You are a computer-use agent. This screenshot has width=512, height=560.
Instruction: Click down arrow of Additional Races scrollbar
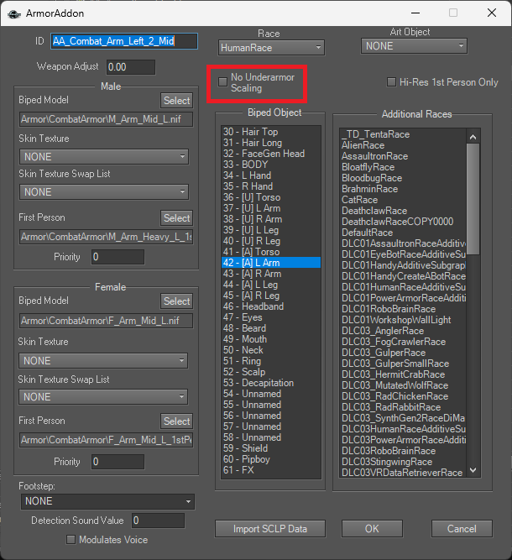click(473, 470)
